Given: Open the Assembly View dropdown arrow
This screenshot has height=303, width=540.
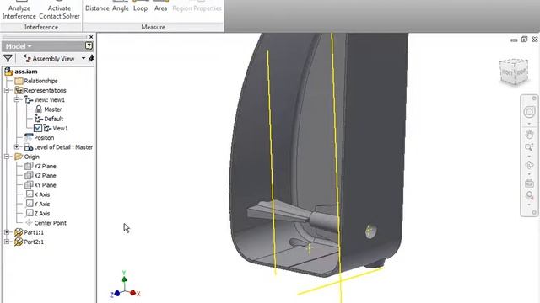Looking at the screenshot, I should point(84,58).
